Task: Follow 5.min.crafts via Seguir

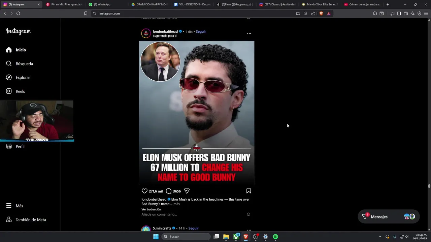Action: pos(193,228)
